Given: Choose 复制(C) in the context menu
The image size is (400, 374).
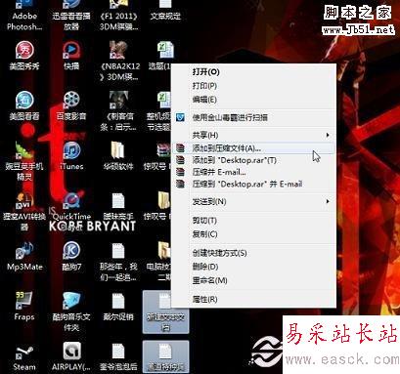Looking at the screenshot, I should coord(253,234).
